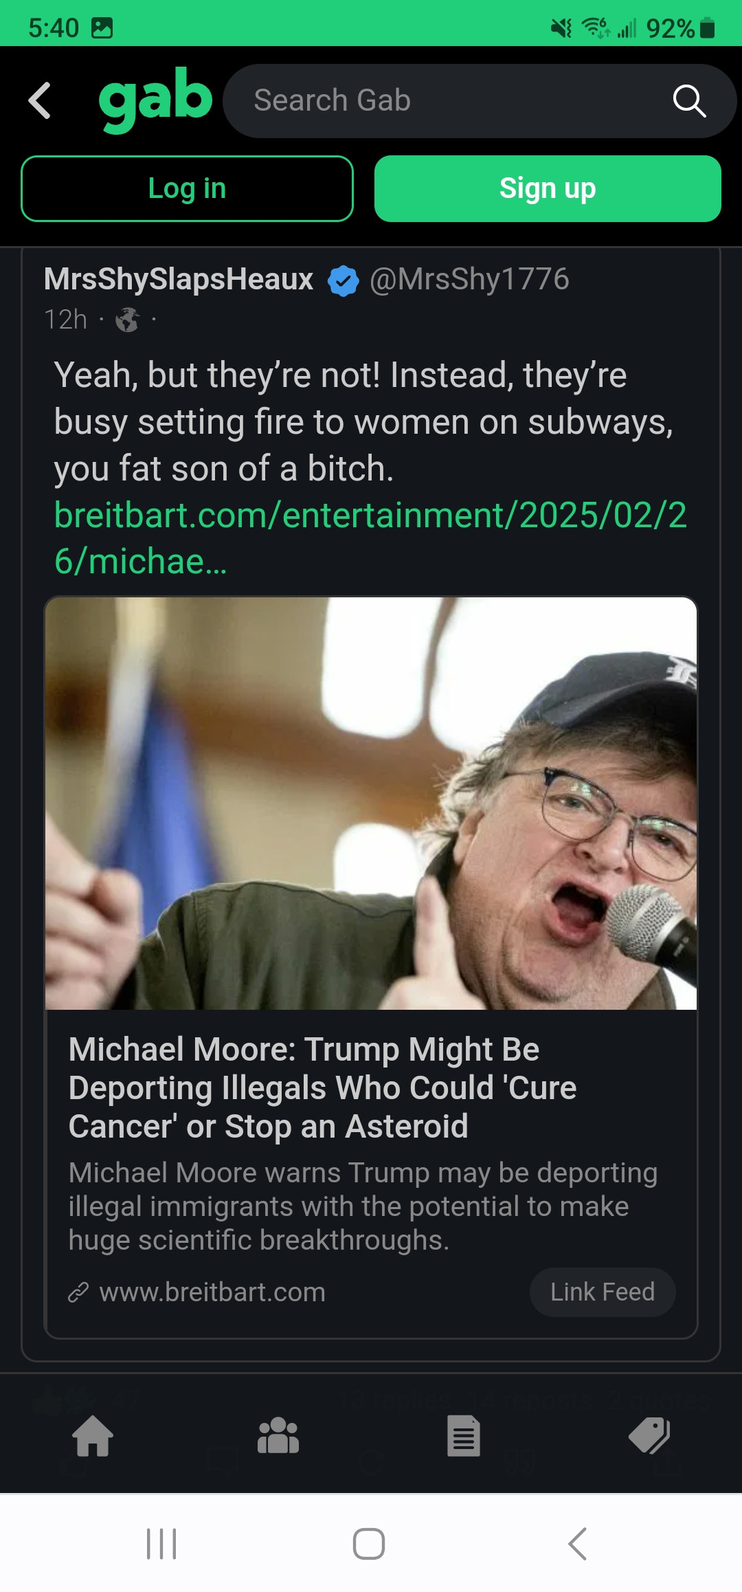
Task: Open the Groups people icon in bottom navigation
Action: pos(278,1436)
